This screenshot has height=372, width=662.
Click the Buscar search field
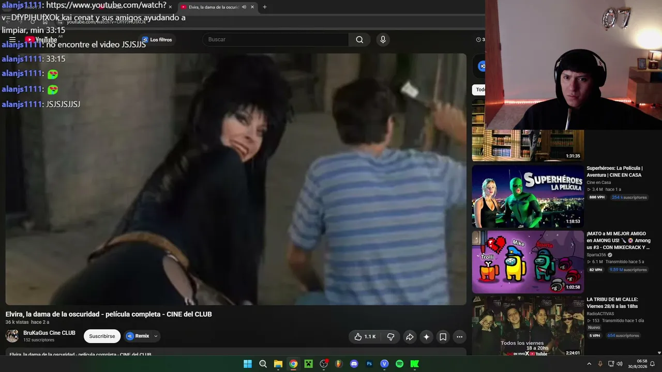(276, 40)
